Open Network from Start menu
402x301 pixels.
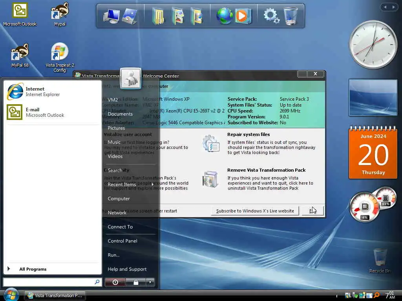(117, 213)
